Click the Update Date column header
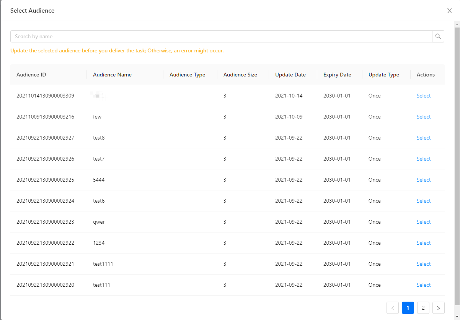Screen dimensions: 460x320 click(290, 75)
